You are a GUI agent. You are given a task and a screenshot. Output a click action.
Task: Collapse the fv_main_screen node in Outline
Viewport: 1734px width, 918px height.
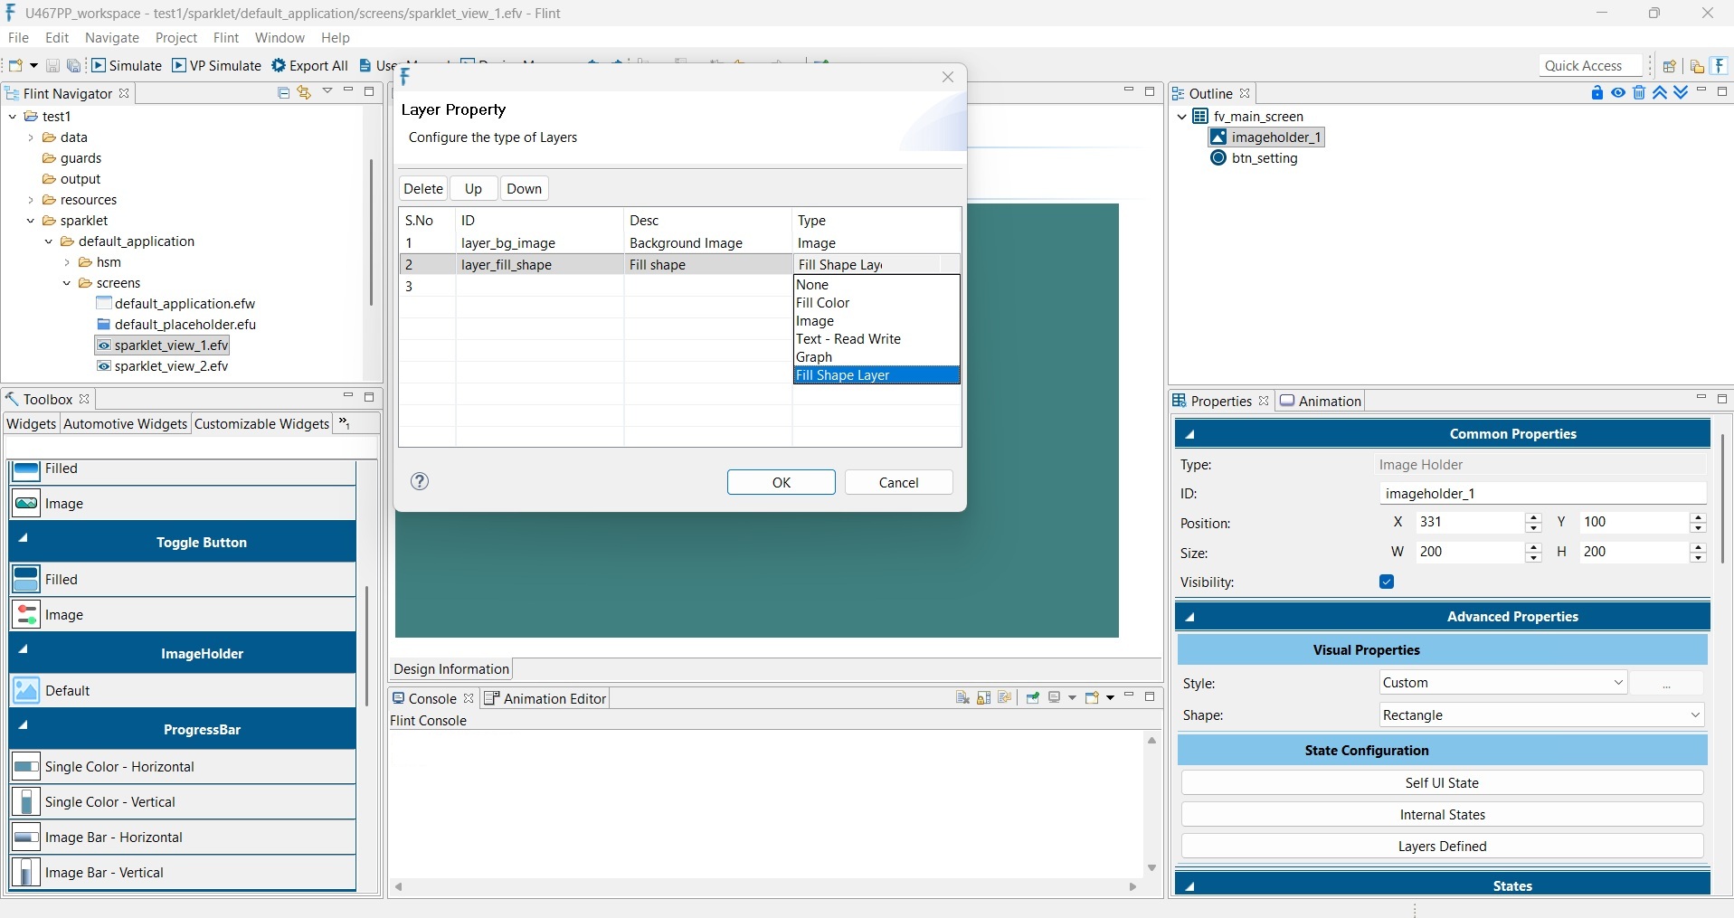(x=1181, y=117)
